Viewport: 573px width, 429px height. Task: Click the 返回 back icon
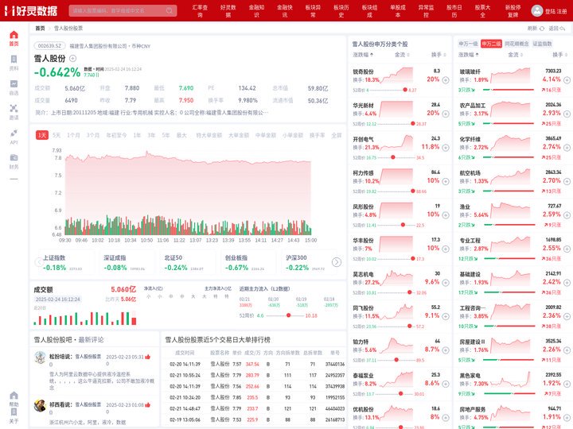click(x=562, y=28)
